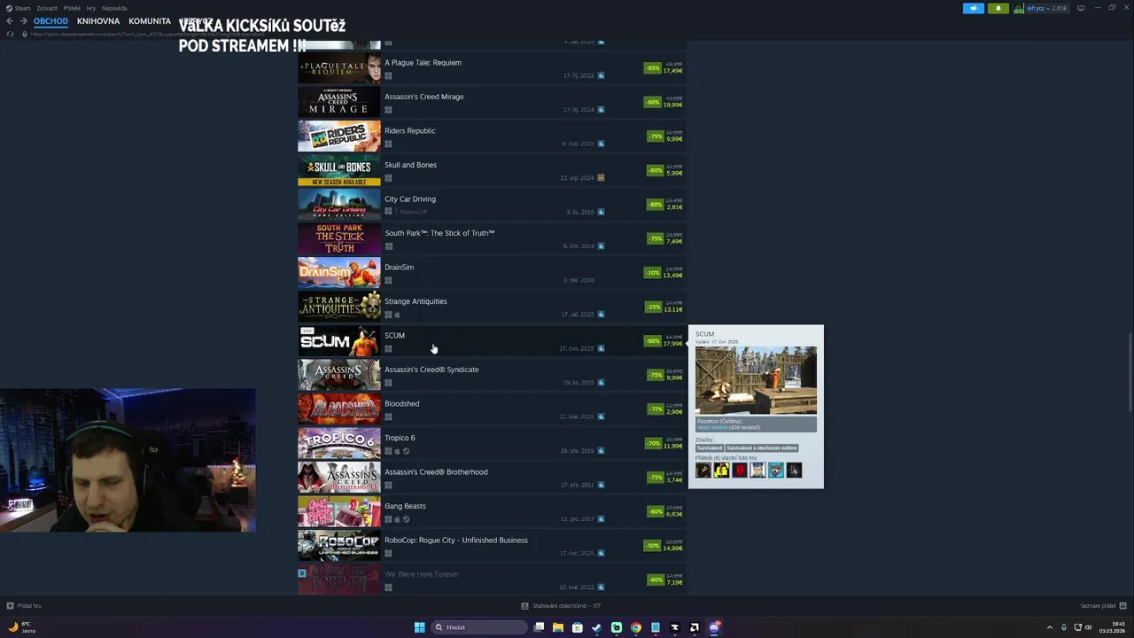
Task: Click SteamOS platform icon under Tropico 6
Action: pyautogui.click(x=406, y=451)
